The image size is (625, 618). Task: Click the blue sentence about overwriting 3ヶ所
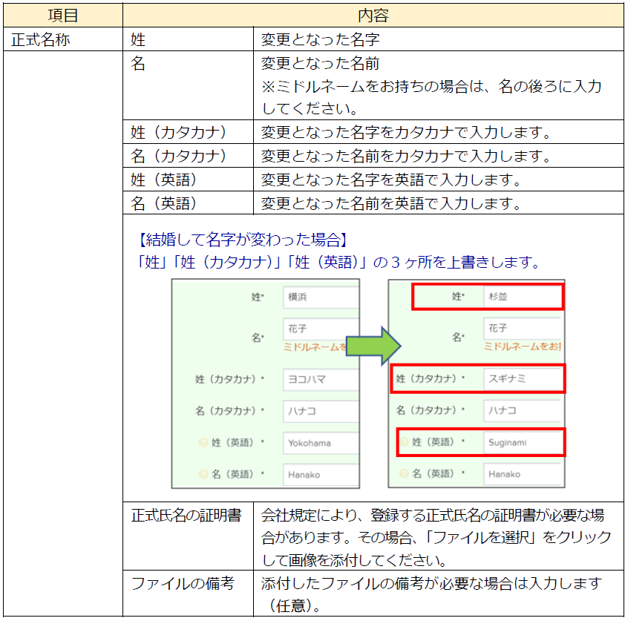point(338,262)
